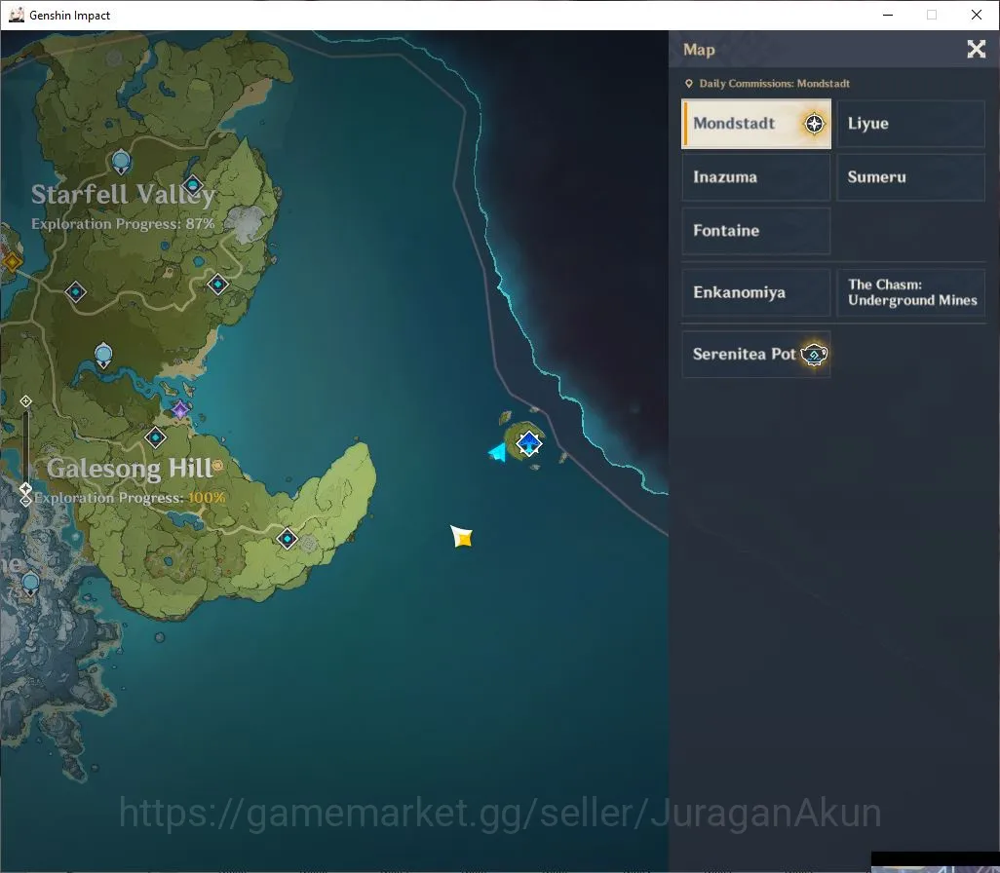
Task: Click the compass icon on the Mondstadt button
Action: [x=814, y=123]
